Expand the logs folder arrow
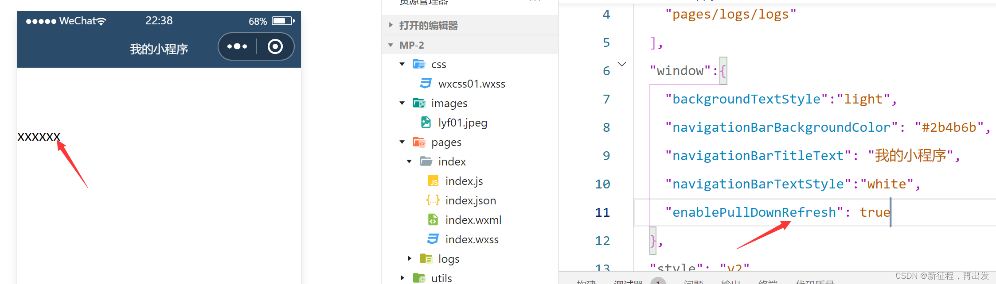The height and width of the screenshot is (284, 996). [409, 258]
